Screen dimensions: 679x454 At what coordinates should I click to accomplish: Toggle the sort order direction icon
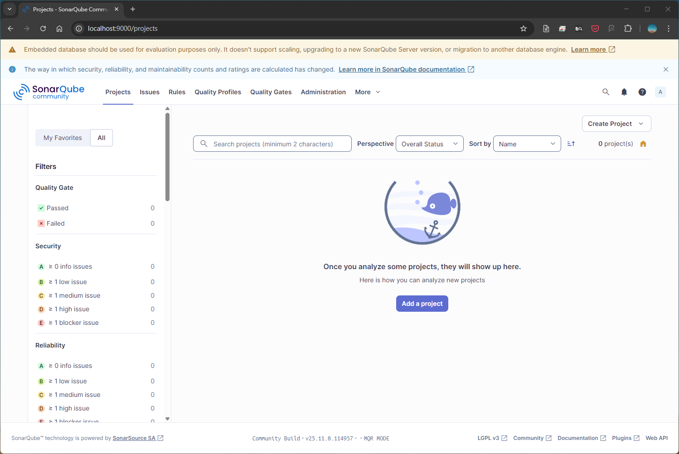pos(571,144)
